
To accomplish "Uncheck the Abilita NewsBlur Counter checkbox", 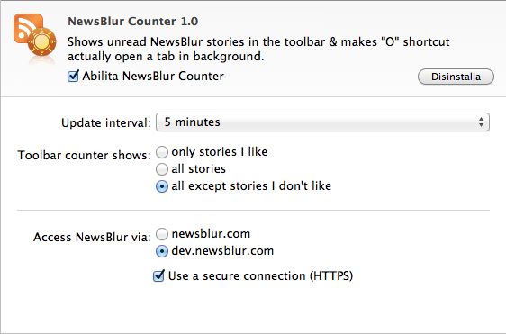I will (73, 77).
